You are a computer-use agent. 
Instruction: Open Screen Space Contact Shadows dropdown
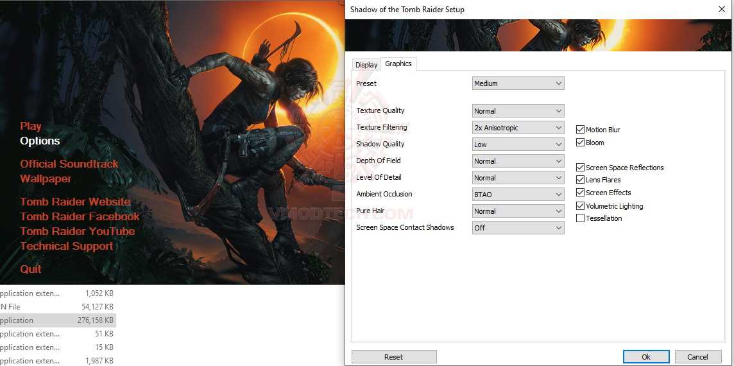point(518,228)
